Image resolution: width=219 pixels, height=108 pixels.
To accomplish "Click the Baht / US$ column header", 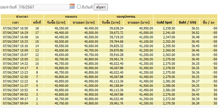I will pos(187,22).
